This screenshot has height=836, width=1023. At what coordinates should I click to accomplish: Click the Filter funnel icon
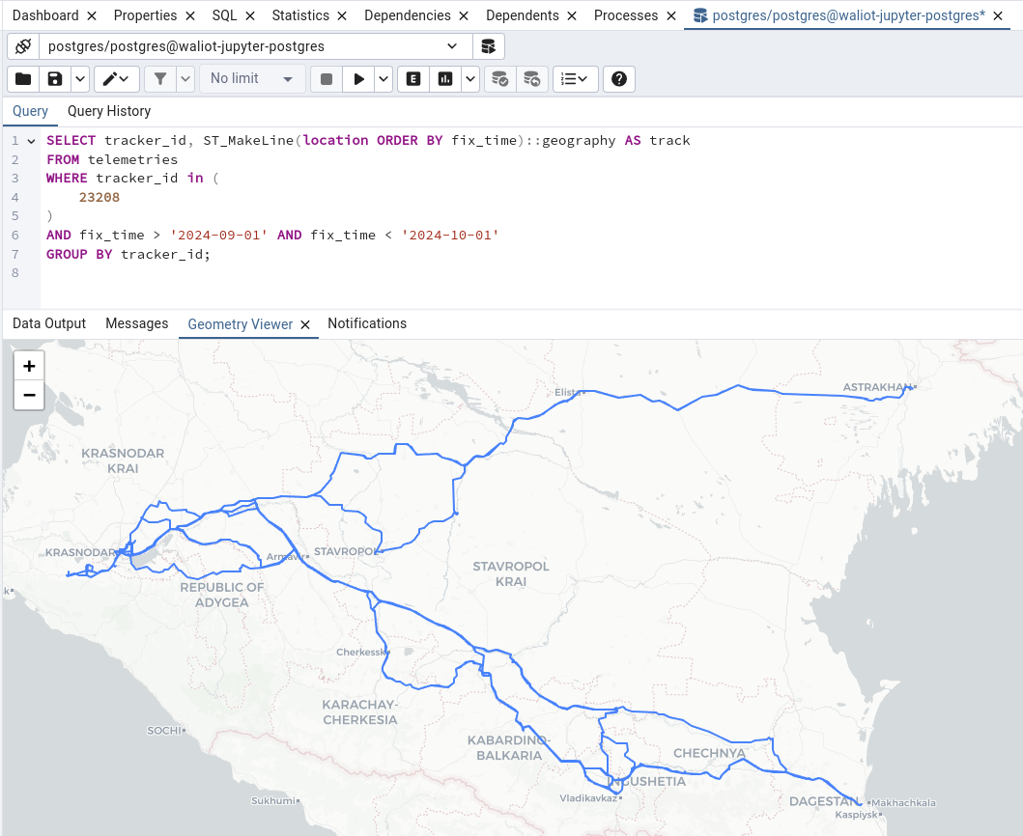160,79
